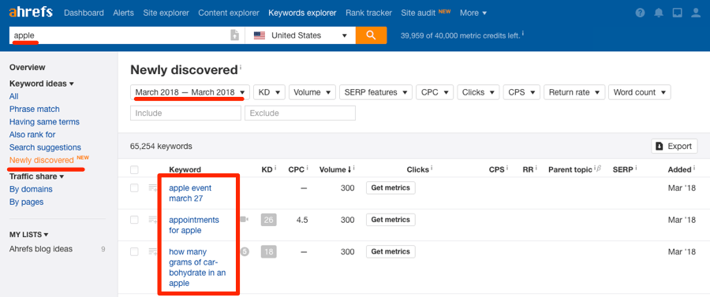Click the video SERP feature icon for 'appointments for apple'
This screenshot has height=297, width=710.
(x=245, y=219)
